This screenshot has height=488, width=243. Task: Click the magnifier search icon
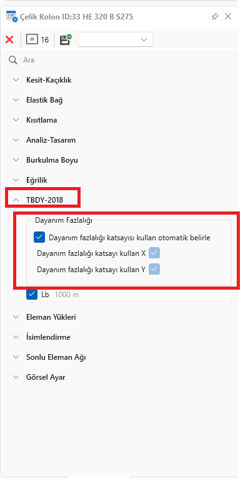(x=13, y=60)
